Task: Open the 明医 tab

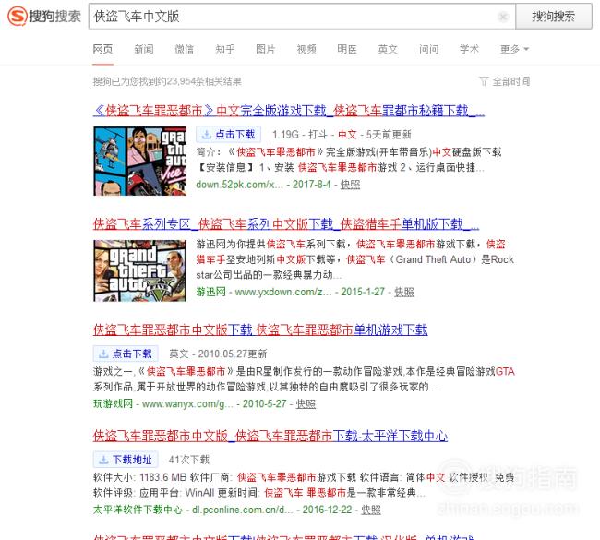Action: pyautogui.click(x=347, y=49)
